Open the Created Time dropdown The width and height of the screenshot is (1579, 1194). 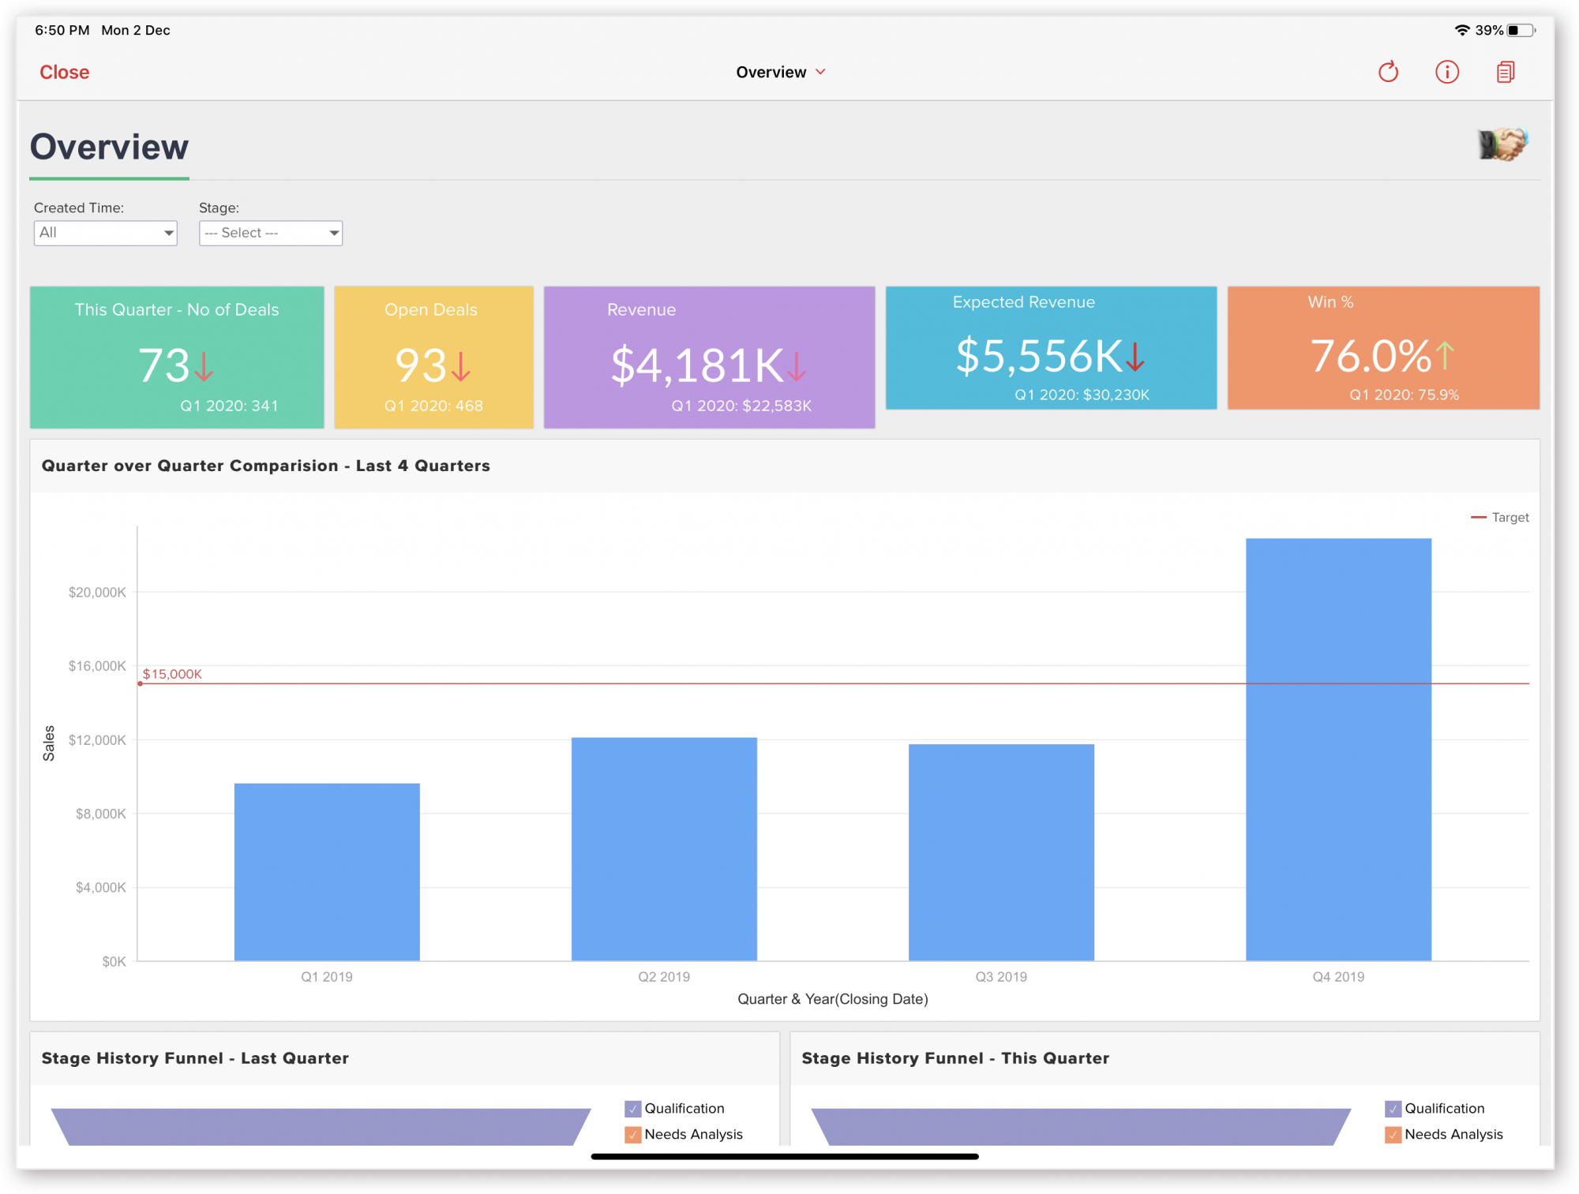pos(105,233)
